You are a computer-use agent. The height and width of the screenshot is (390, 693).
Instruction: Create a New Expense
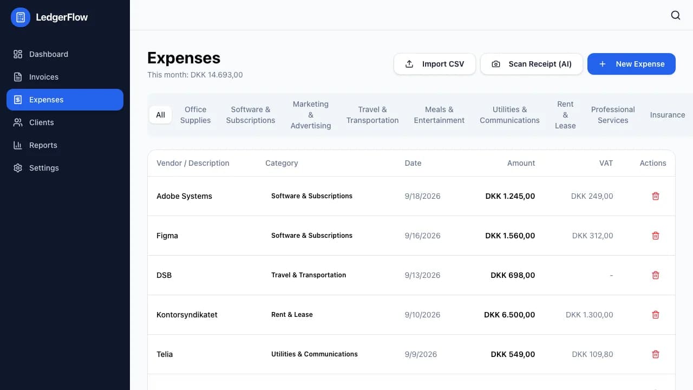coord(631,64)
